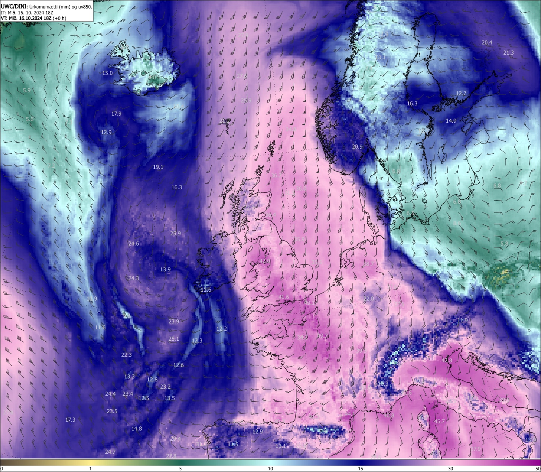Click the colour scale label 15
Image resolution: width=541 pixels, height=472 pixels.
[x=361, y=469]
